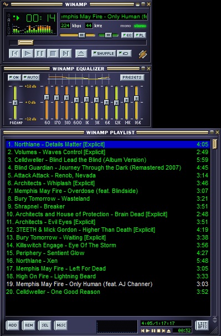Click the playlist scroll arrows at the bottom right
This screenshot has width=221, height=336.
214,320
